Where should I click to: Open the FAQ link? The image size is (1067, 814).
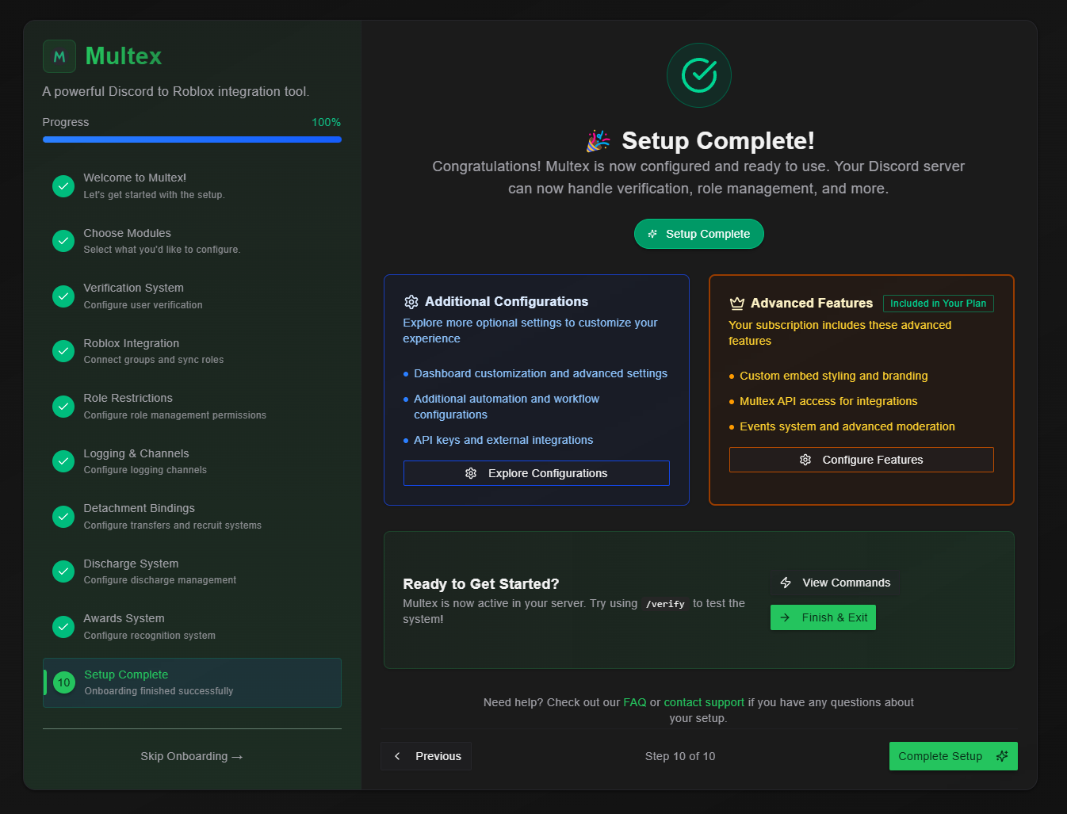pyautogui.click(x=635, y=702)
